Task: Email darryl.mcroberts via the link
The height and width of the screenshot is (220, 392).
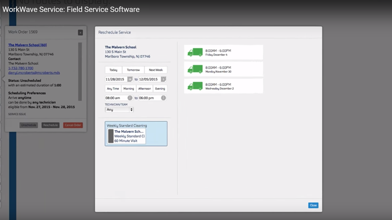Action: coord(34,72)
